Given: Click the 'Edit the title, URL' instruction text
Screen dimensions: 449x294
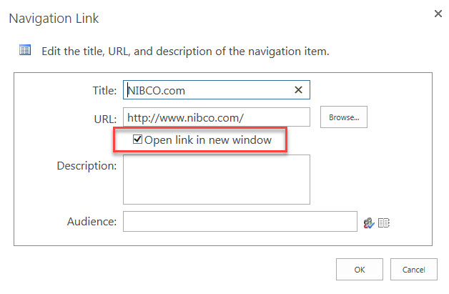Looking at the screenshot, I should 186,52.
